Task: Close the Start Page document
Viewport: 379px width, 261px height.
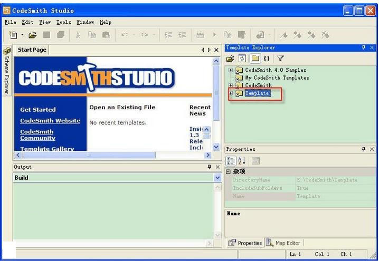Action: pos(216,50)
